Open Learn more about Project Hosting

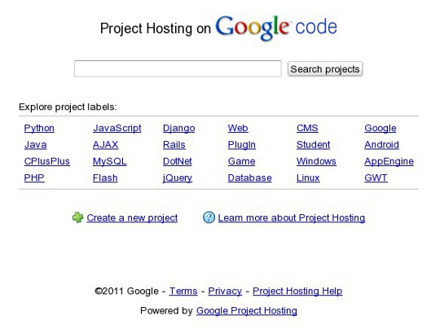pyautogui.click(x=292, y=218)
